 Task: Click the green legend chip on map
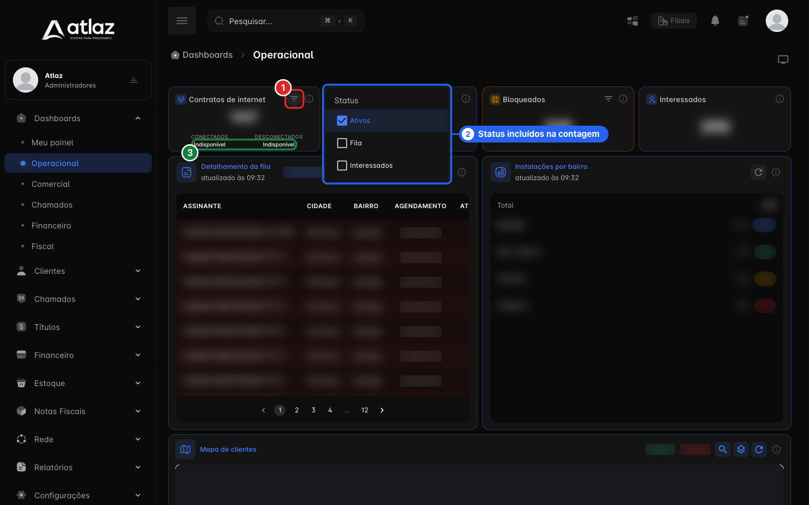pyautogui.click(x=660, y=449)
